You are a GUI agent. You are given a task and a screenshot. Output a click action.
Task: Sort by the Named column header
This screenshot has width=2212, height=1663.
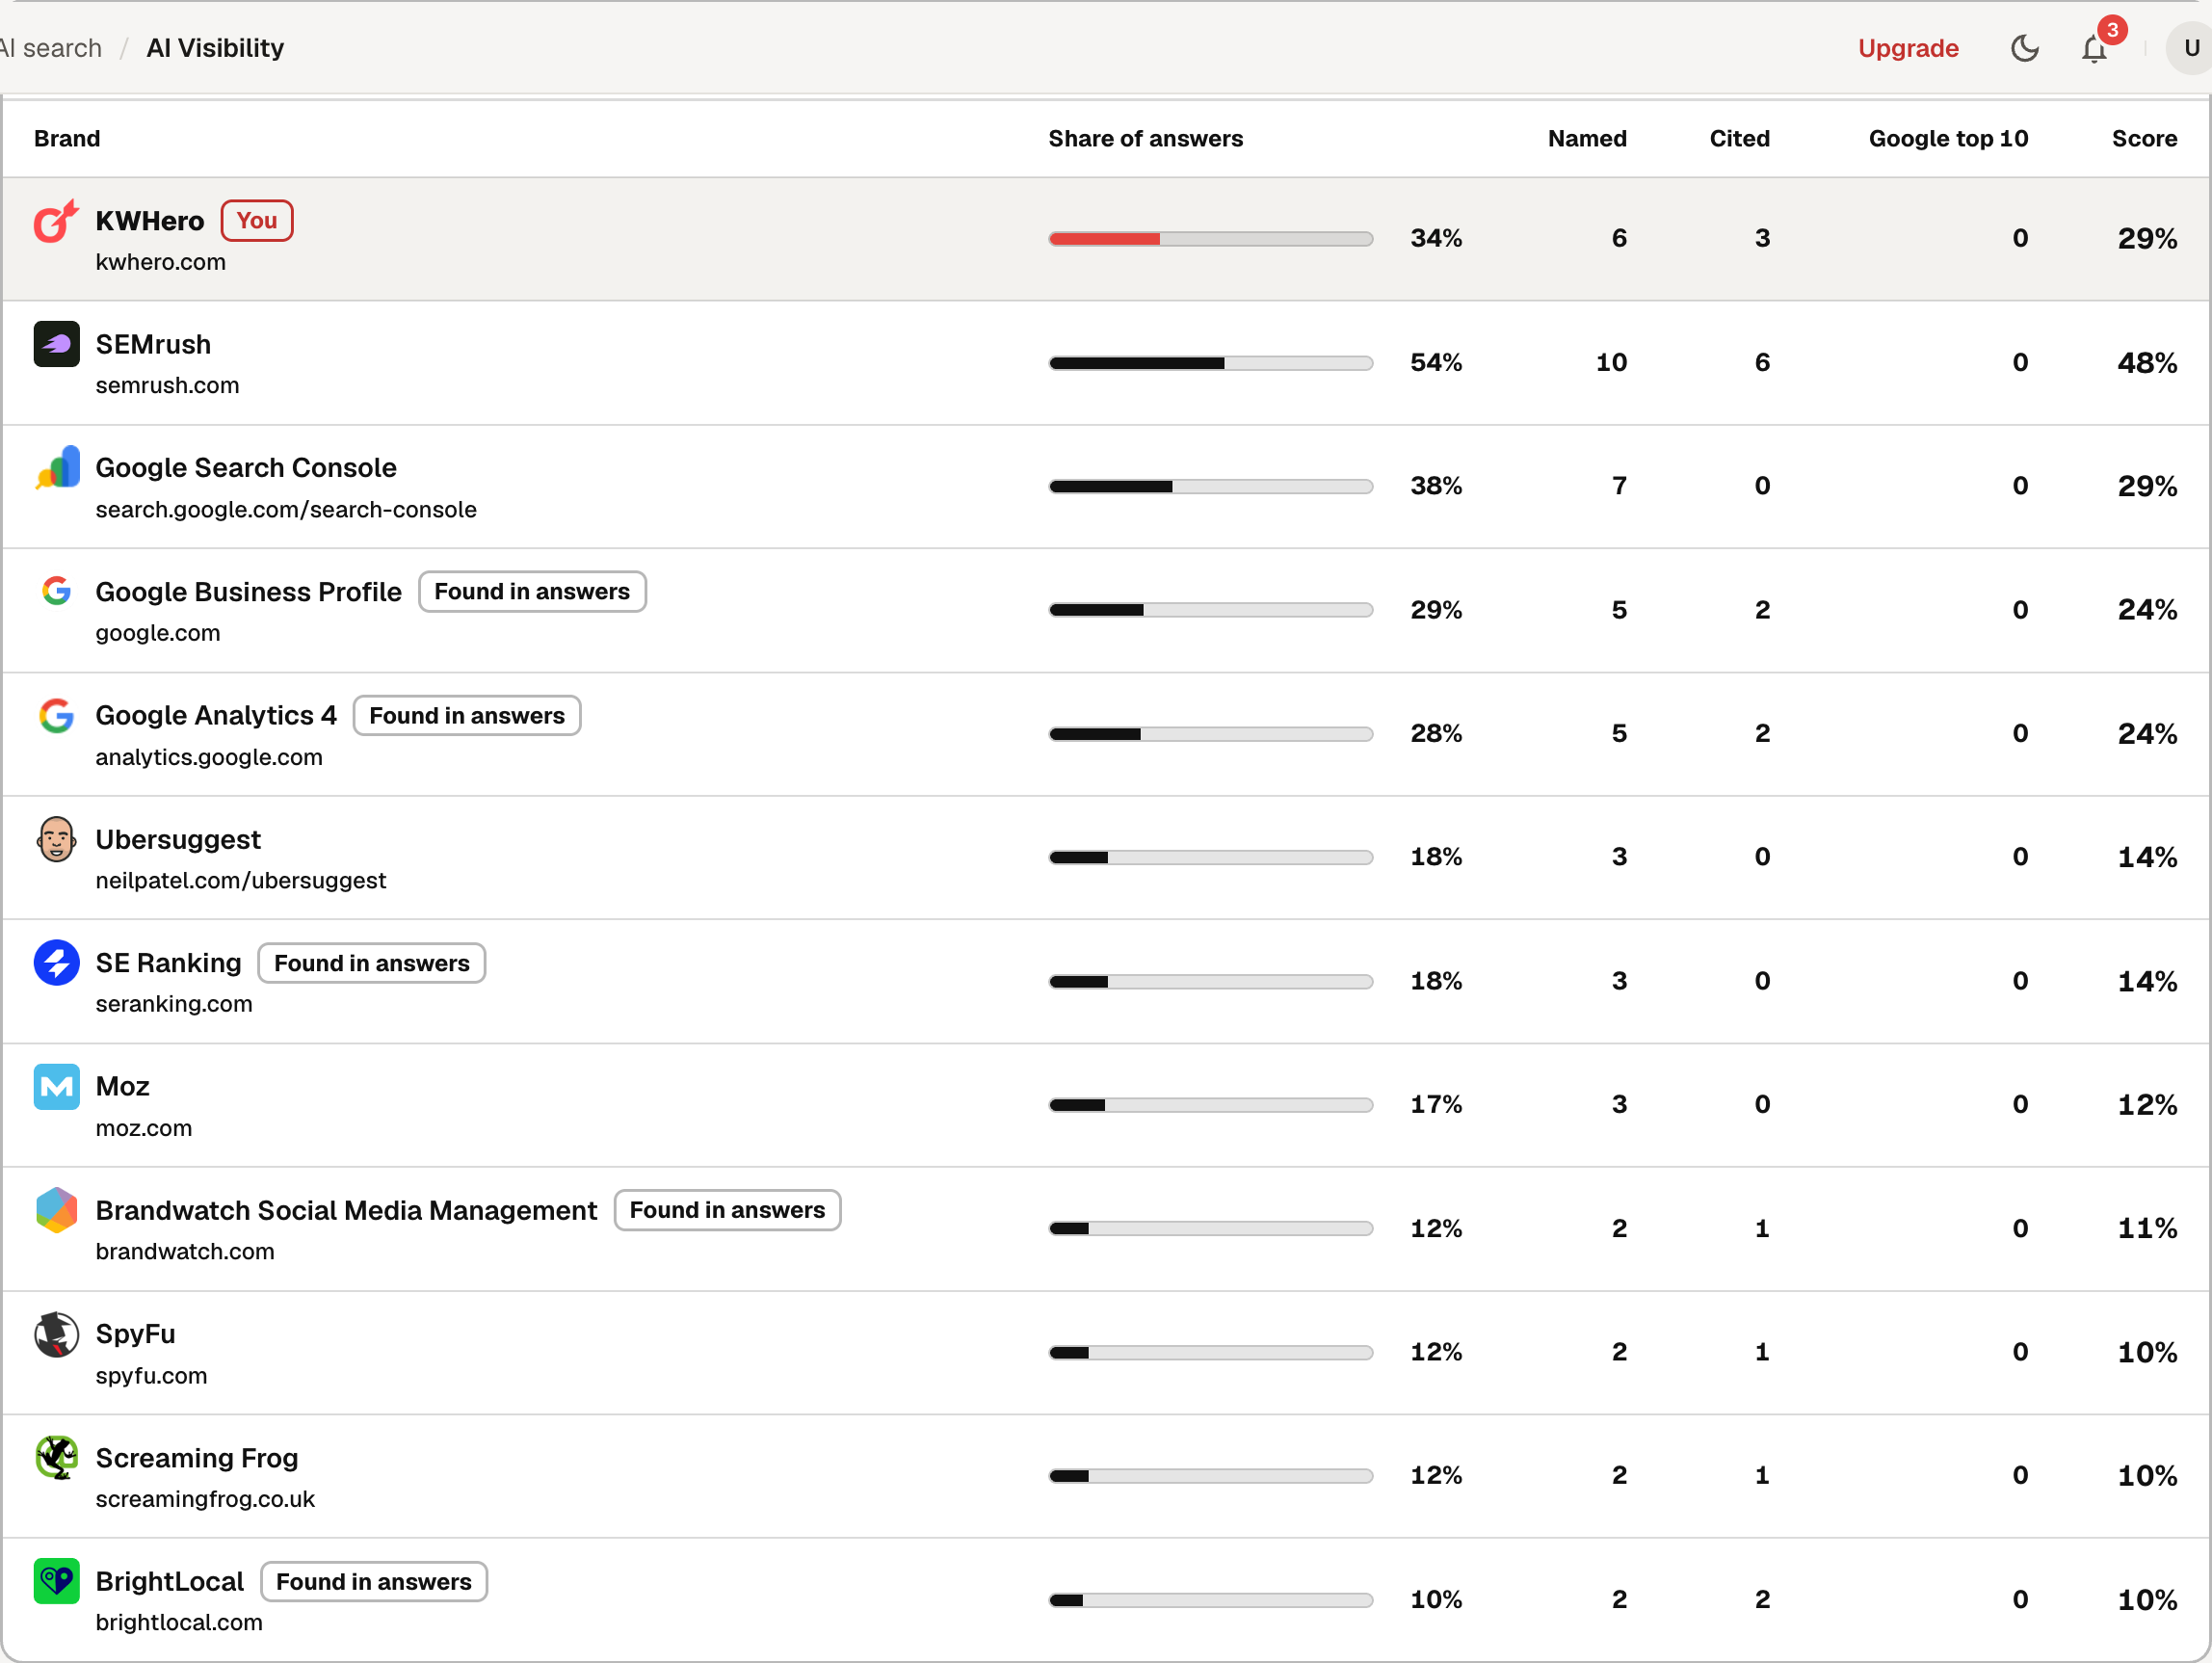pyautogui.click(x=1587, y=139)
